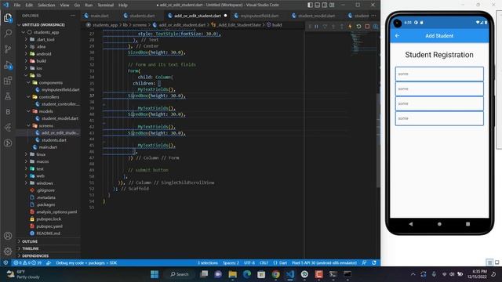Viewport: 502px width, 282px height.
Task: Open Explorer more actions ellipsis
Action: (73, 16)
